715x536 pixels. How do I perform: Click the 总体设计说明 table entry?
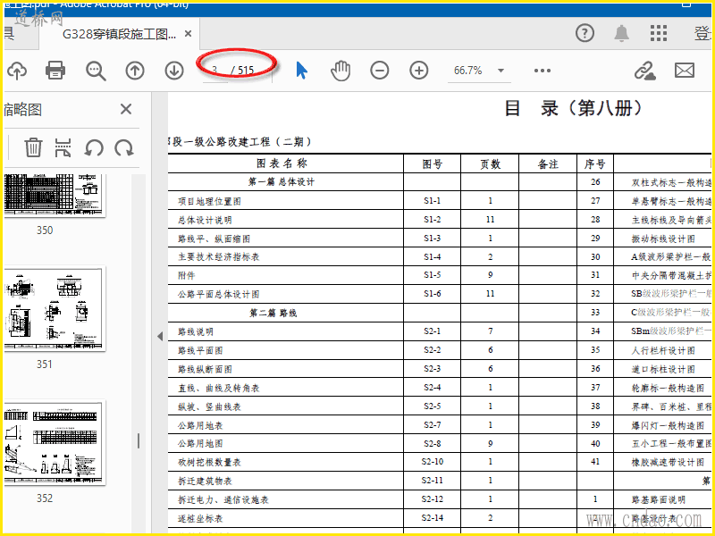[205, 220]
